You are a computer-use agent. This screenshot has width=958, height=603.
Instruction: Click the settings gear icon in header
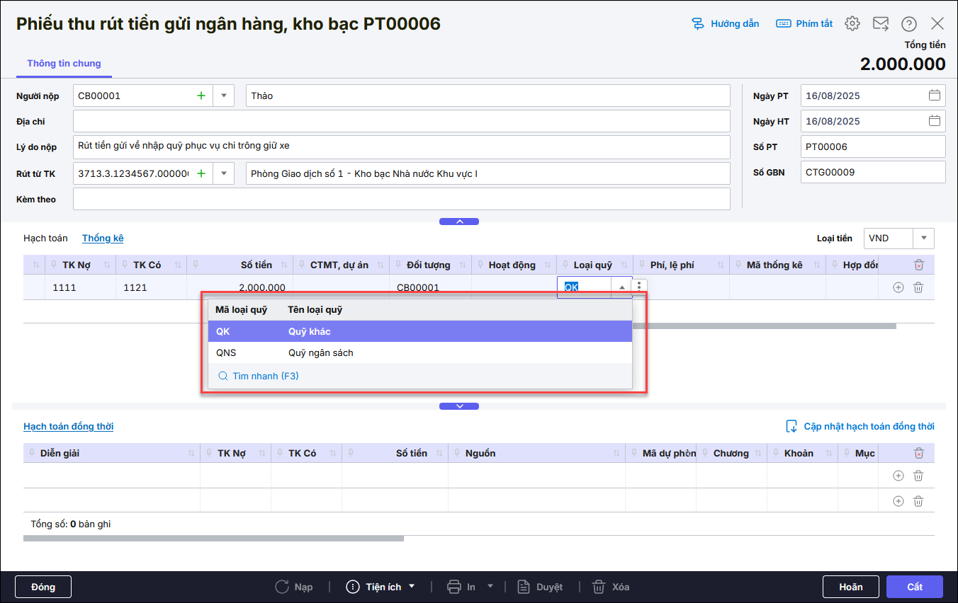[852, 23]
